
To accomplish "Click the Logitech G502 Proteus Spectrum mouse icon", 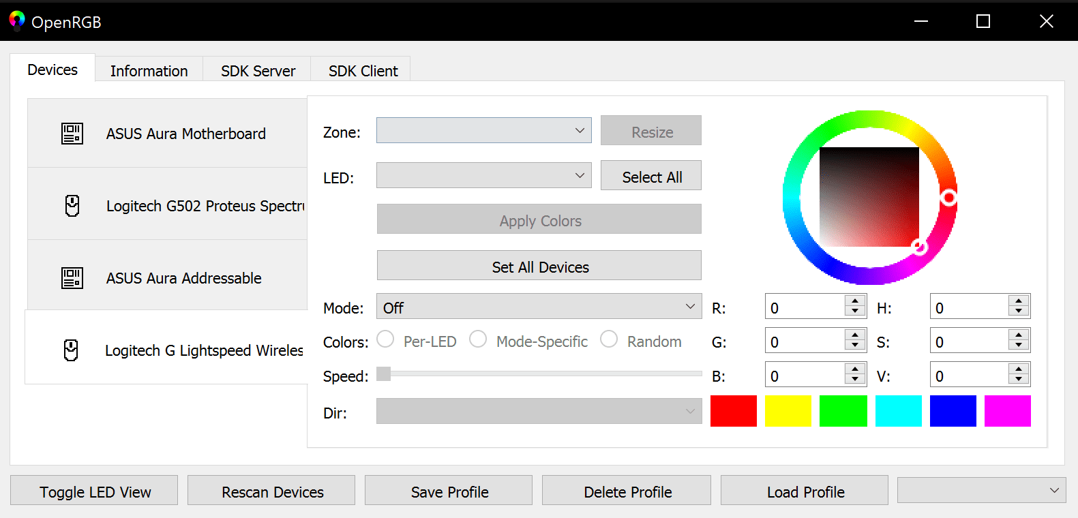I will click(x=72, y=206).
